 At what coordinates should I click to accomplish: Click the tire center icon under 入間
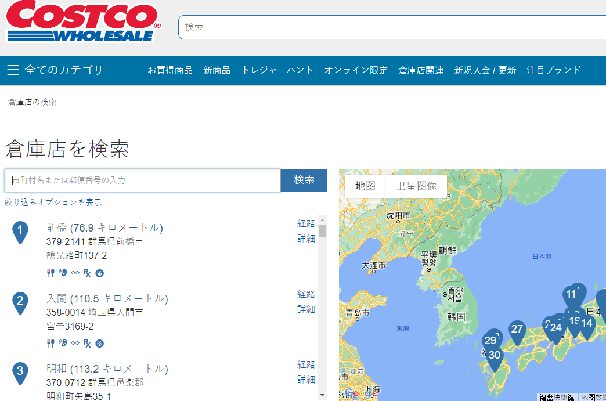(100, 343)
